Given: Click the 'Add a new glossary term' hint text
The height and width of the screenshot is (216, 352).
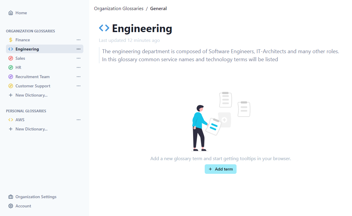Looking at the screenshot, I should pyautogui.click(x=220, y=159).
